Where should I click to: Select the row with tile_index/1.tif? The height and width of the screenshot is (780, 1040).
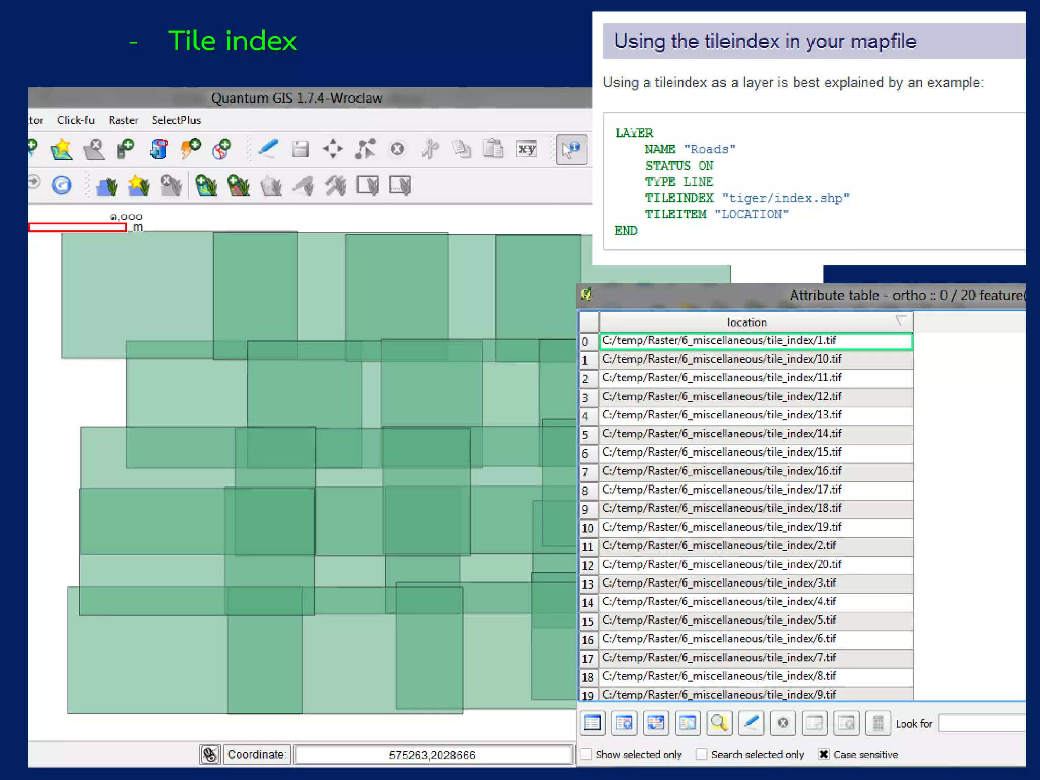[x=756, y=341]
